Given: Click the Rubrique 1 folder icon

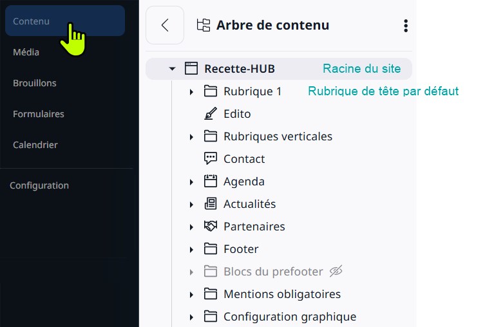Looking at the screenshot, I should click(x=211, y=91).
